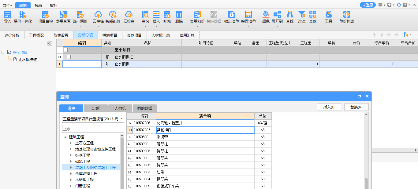This screenshot has height=189, width=418.
Task: Open the 工程量清单项目计量规范 dropdown
Action: (x=93, y=119)
